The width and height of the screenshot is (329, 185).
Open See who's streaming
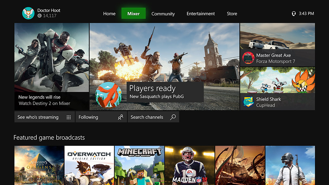point(45,117)
